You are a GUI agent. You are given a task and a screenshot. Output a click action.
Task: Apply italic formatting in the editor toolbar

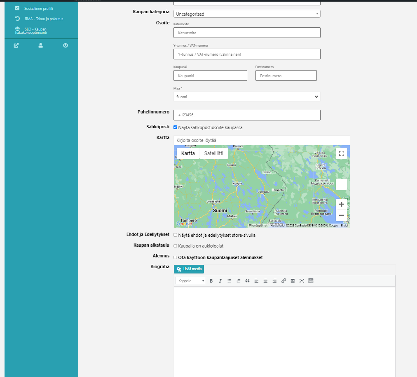pos(220,281)
